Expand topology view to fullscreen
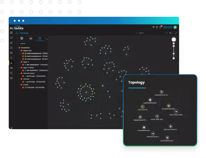Viewport: 206px width, 158px height. pos(176,33)
